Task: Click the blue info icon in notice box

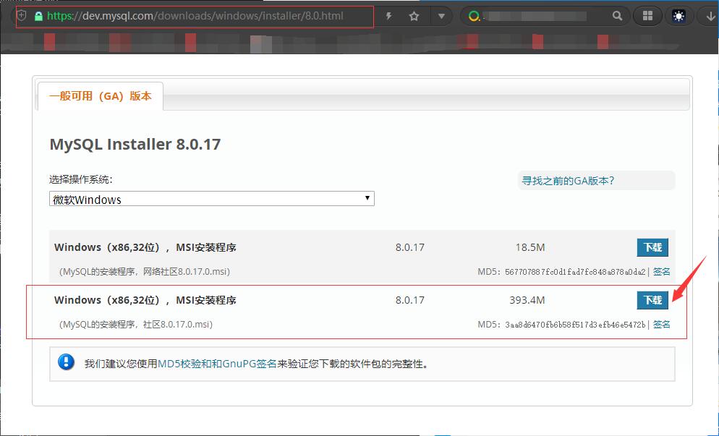Action: [67, 363]
